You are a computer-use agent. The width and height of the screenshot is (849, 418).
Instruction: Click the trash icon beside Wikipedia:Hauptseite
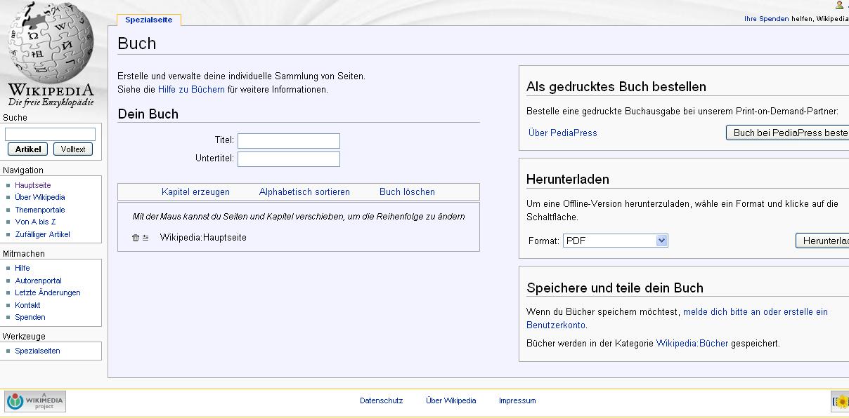(136, 238)
